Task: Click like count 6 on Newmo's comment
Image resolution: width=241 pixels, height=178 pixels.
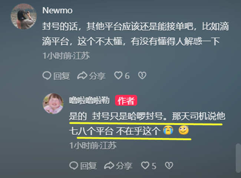Action: 127,76
